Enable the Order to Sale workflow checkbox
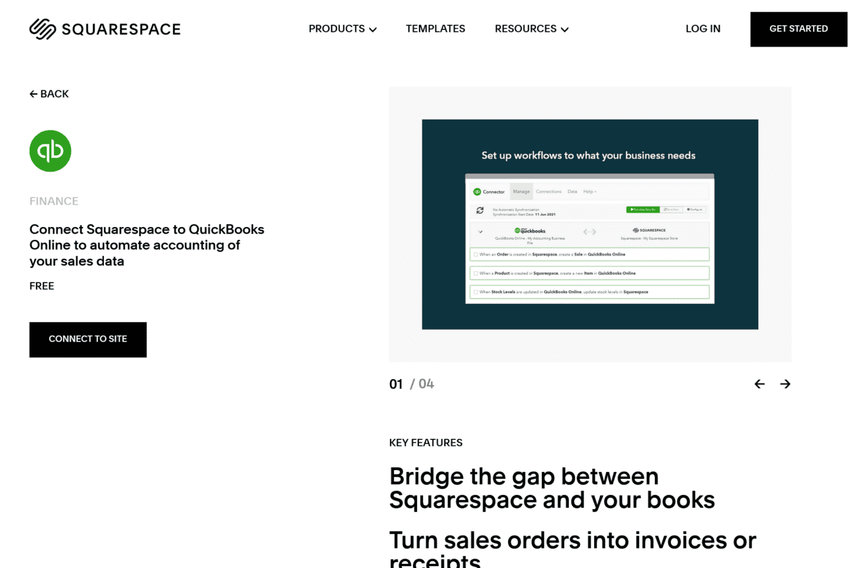Viewport: 865px width, 568px height. point(476,255)
